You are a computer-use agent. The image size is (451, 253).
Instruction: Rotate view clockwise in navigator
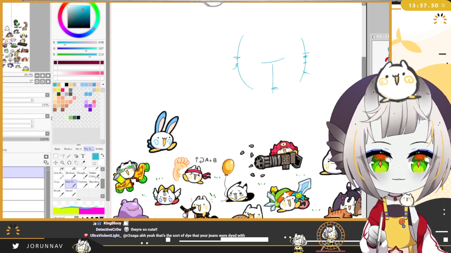(x=43, y=82)
